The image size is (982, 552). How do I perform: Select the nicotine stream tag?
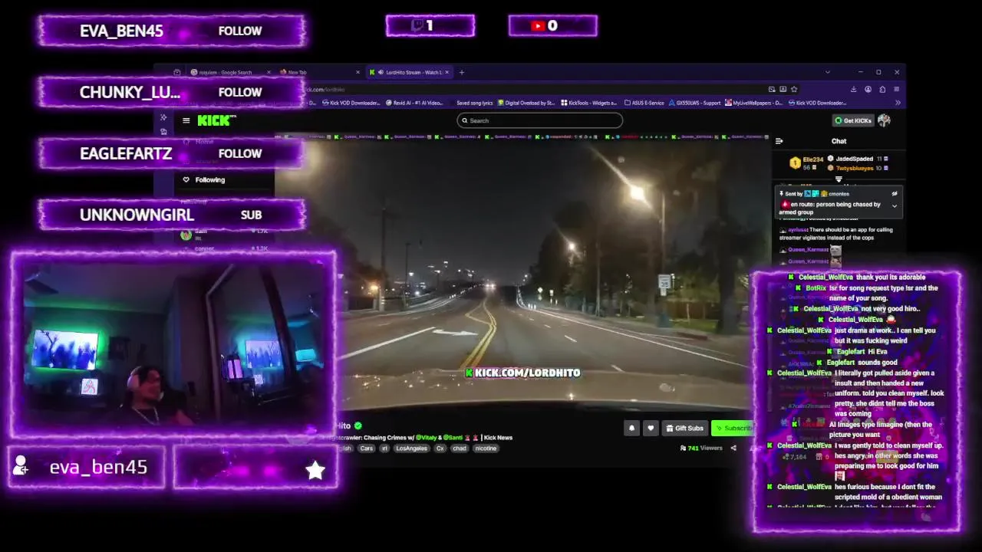[486, 449]
